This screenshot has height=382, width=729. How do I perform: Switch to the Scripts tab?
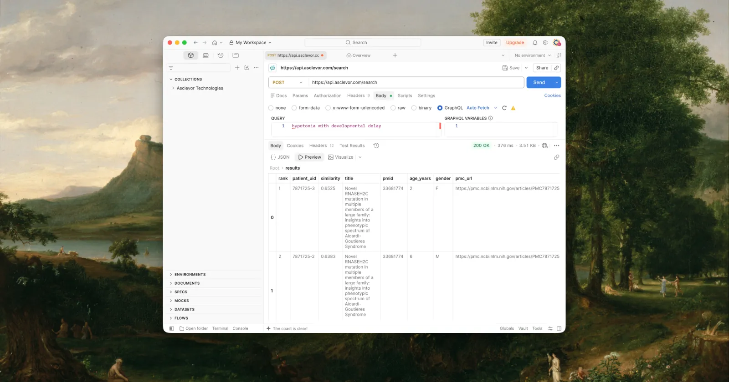pyautogui.click(x=405, y=96)
